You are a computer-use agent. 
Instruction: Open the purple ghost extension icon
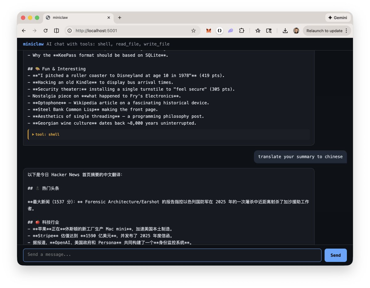[231, 31]
